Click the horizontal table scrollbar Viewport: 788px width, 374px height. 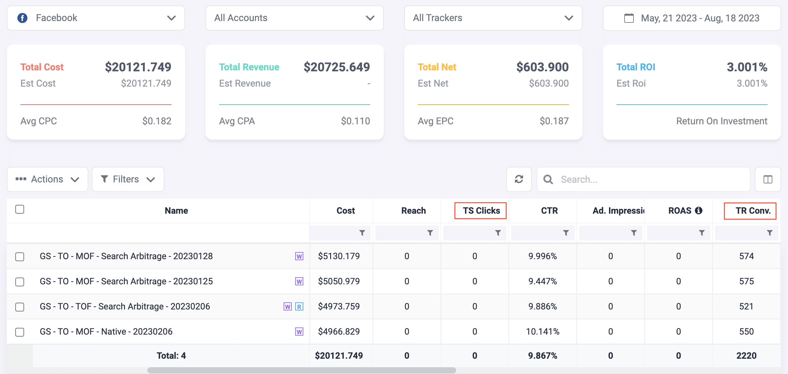click(x=302, y=370)
